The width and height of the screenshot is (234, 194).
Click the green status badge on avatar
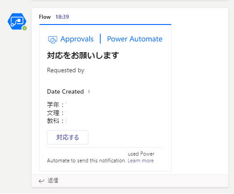pyautogui.click(x=25, y=28)
